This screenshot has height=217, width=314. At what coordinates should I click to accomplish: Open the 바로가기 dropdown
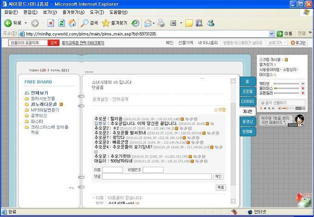click(x=277, y=43)
